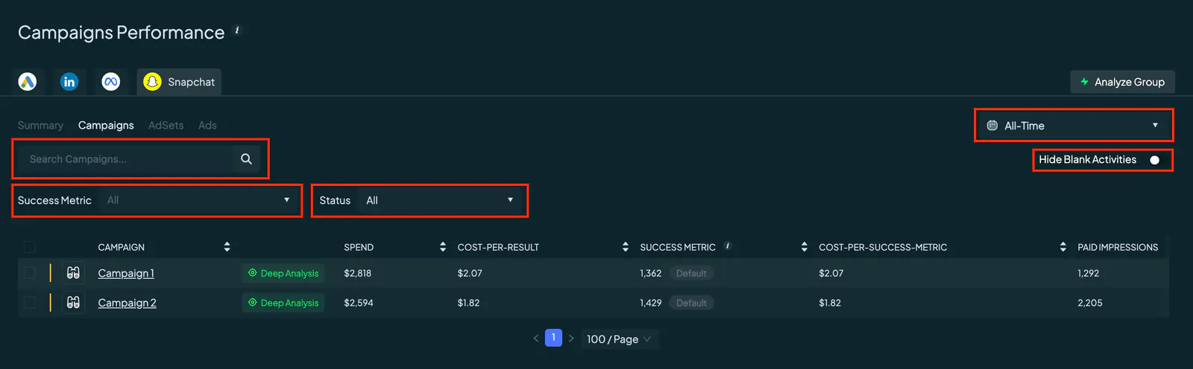The height and width of the screenshot is (369, 1193).
Task: Open the Google Ads platform tab
Action: [x=28, y=82]
